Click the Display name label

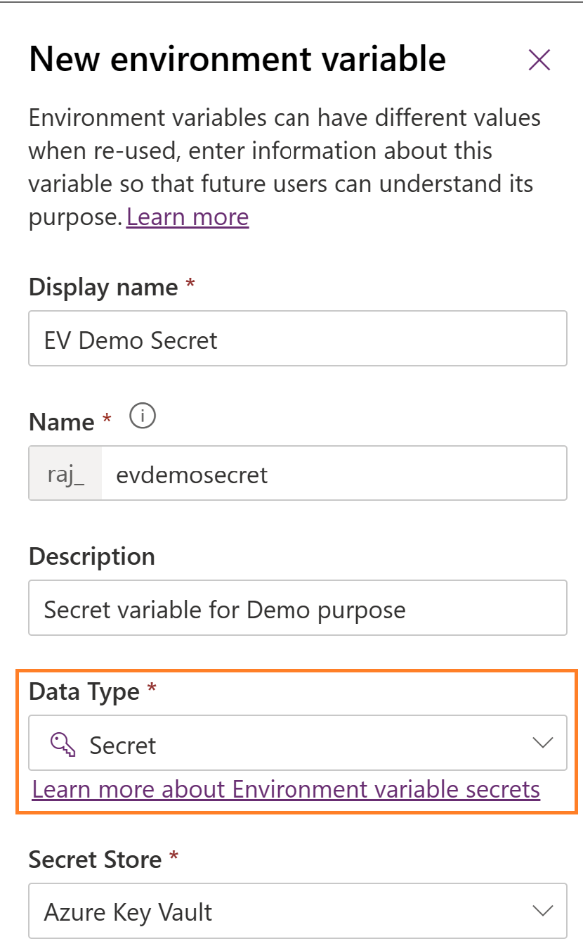tap(103, 287)
